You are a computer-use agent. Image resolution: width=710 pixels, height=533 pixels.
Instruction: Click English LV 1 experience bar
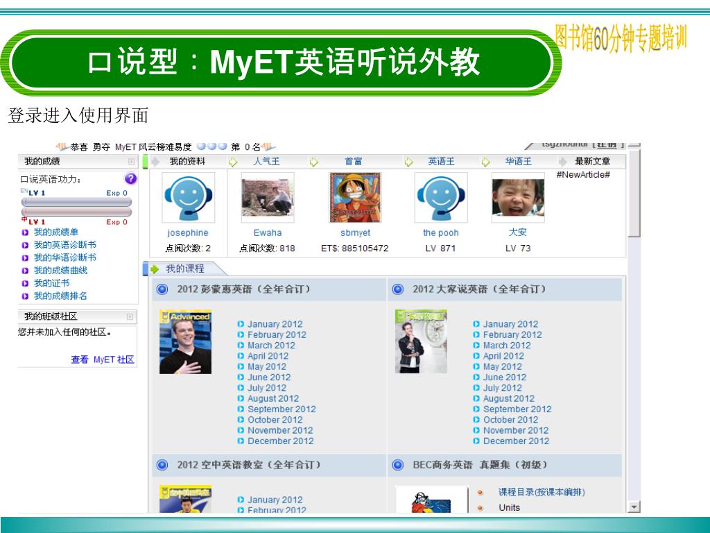[76, 202]
